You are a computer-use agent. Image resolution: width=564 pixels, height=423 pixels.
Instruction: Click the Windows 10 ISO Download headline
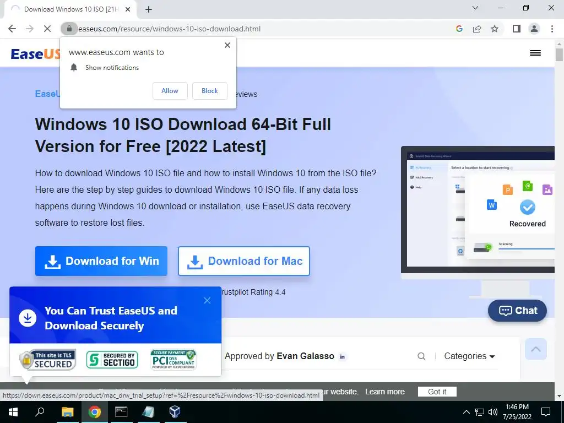(183, 135)
